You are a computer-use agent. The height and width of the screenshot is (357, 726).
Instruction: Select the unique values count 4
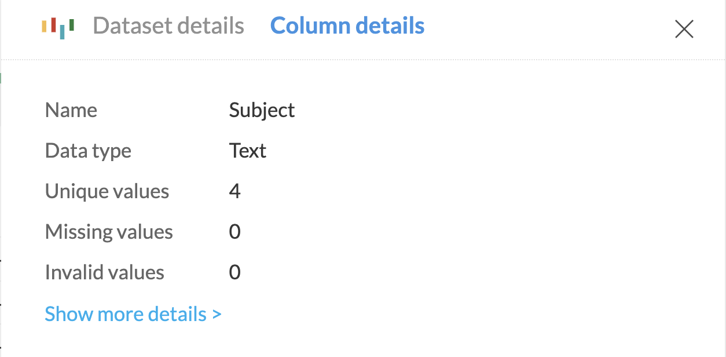(x=234, y=191)
